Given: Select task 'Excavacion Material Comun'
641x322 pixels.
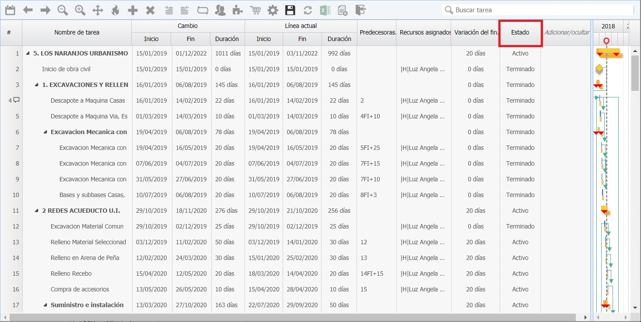Looking at the screenshot, I should 87,226.
